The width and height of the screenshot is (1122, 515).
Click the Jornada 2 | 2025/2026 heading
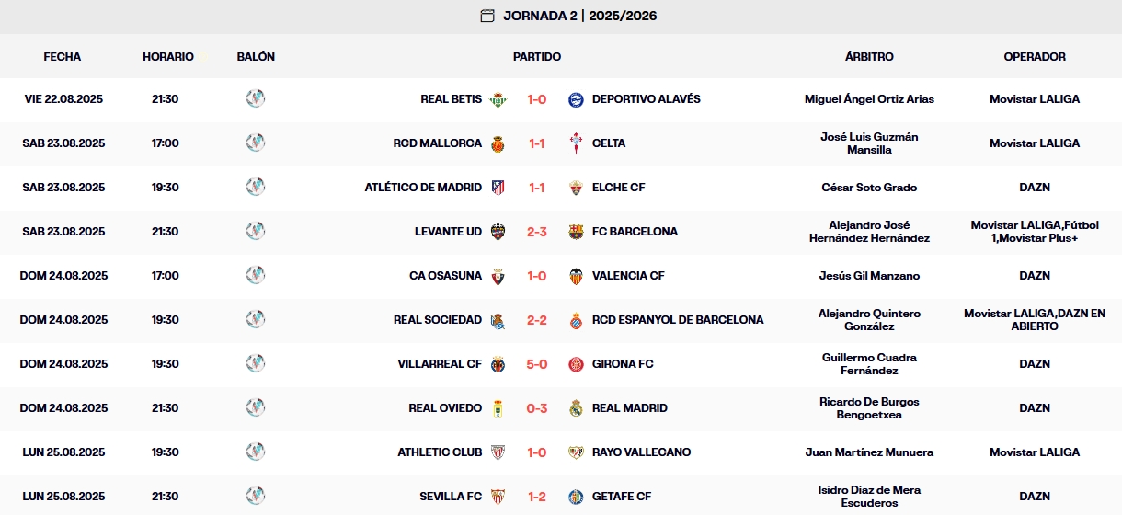pos(579,16)
